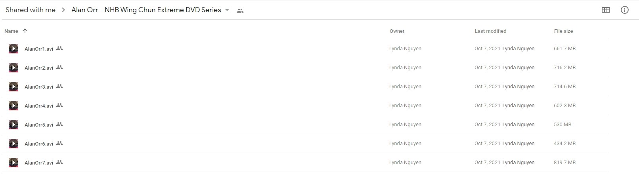The width and height of the screenshot is (639, 176).
Task: Click the Alan Orr folder title
Action: (146, 10)
